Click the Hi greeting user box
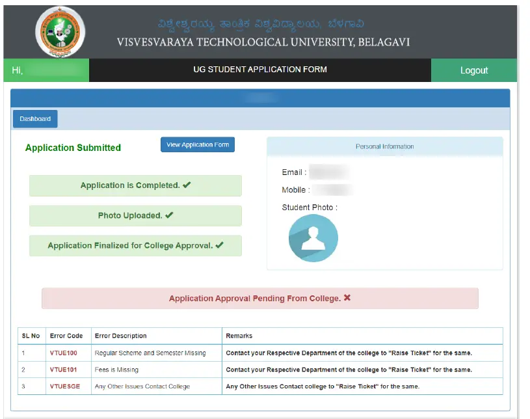Image resolution: width=530 pixels, height=419 pixels. tap(46, 70)
